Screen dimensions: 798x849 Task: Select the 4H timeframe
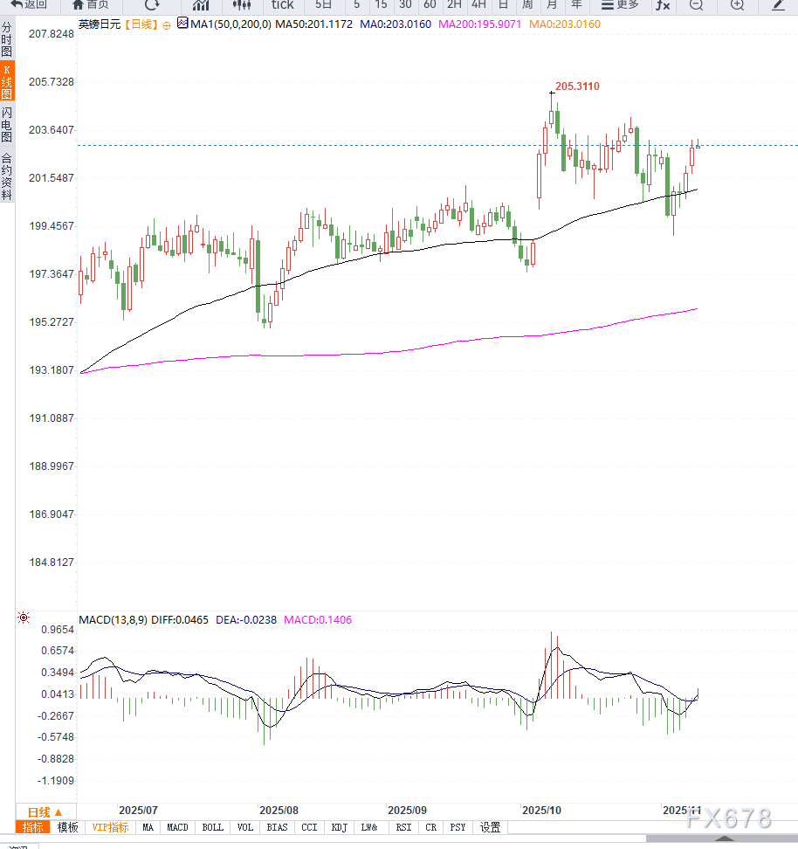coord(478,4)
